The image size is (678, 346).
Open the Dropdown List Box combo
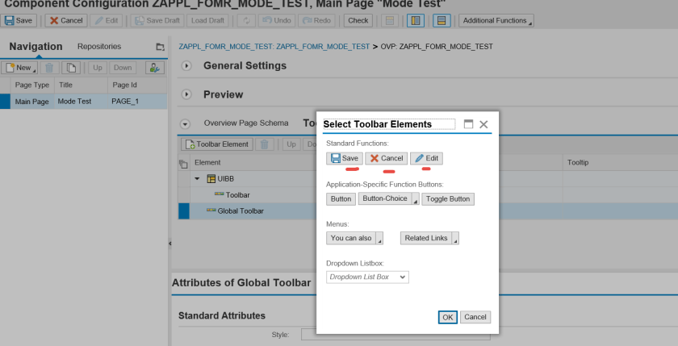(x=368, y=277)
